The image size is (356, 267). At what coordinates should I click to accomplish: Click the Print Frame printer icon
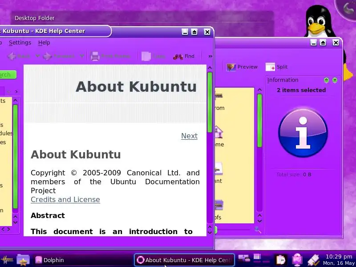coord(95,56)
